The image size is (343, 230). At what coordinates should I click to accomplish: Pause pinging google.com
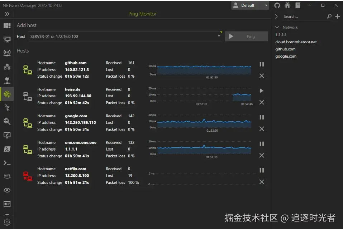[x=262, y=117]
